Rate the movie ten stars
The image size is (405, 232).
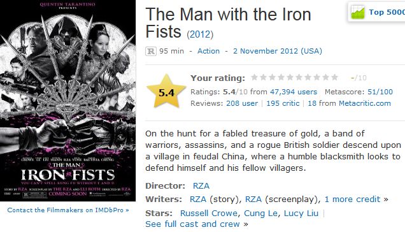pyautogui.click(x=335, y=77)
